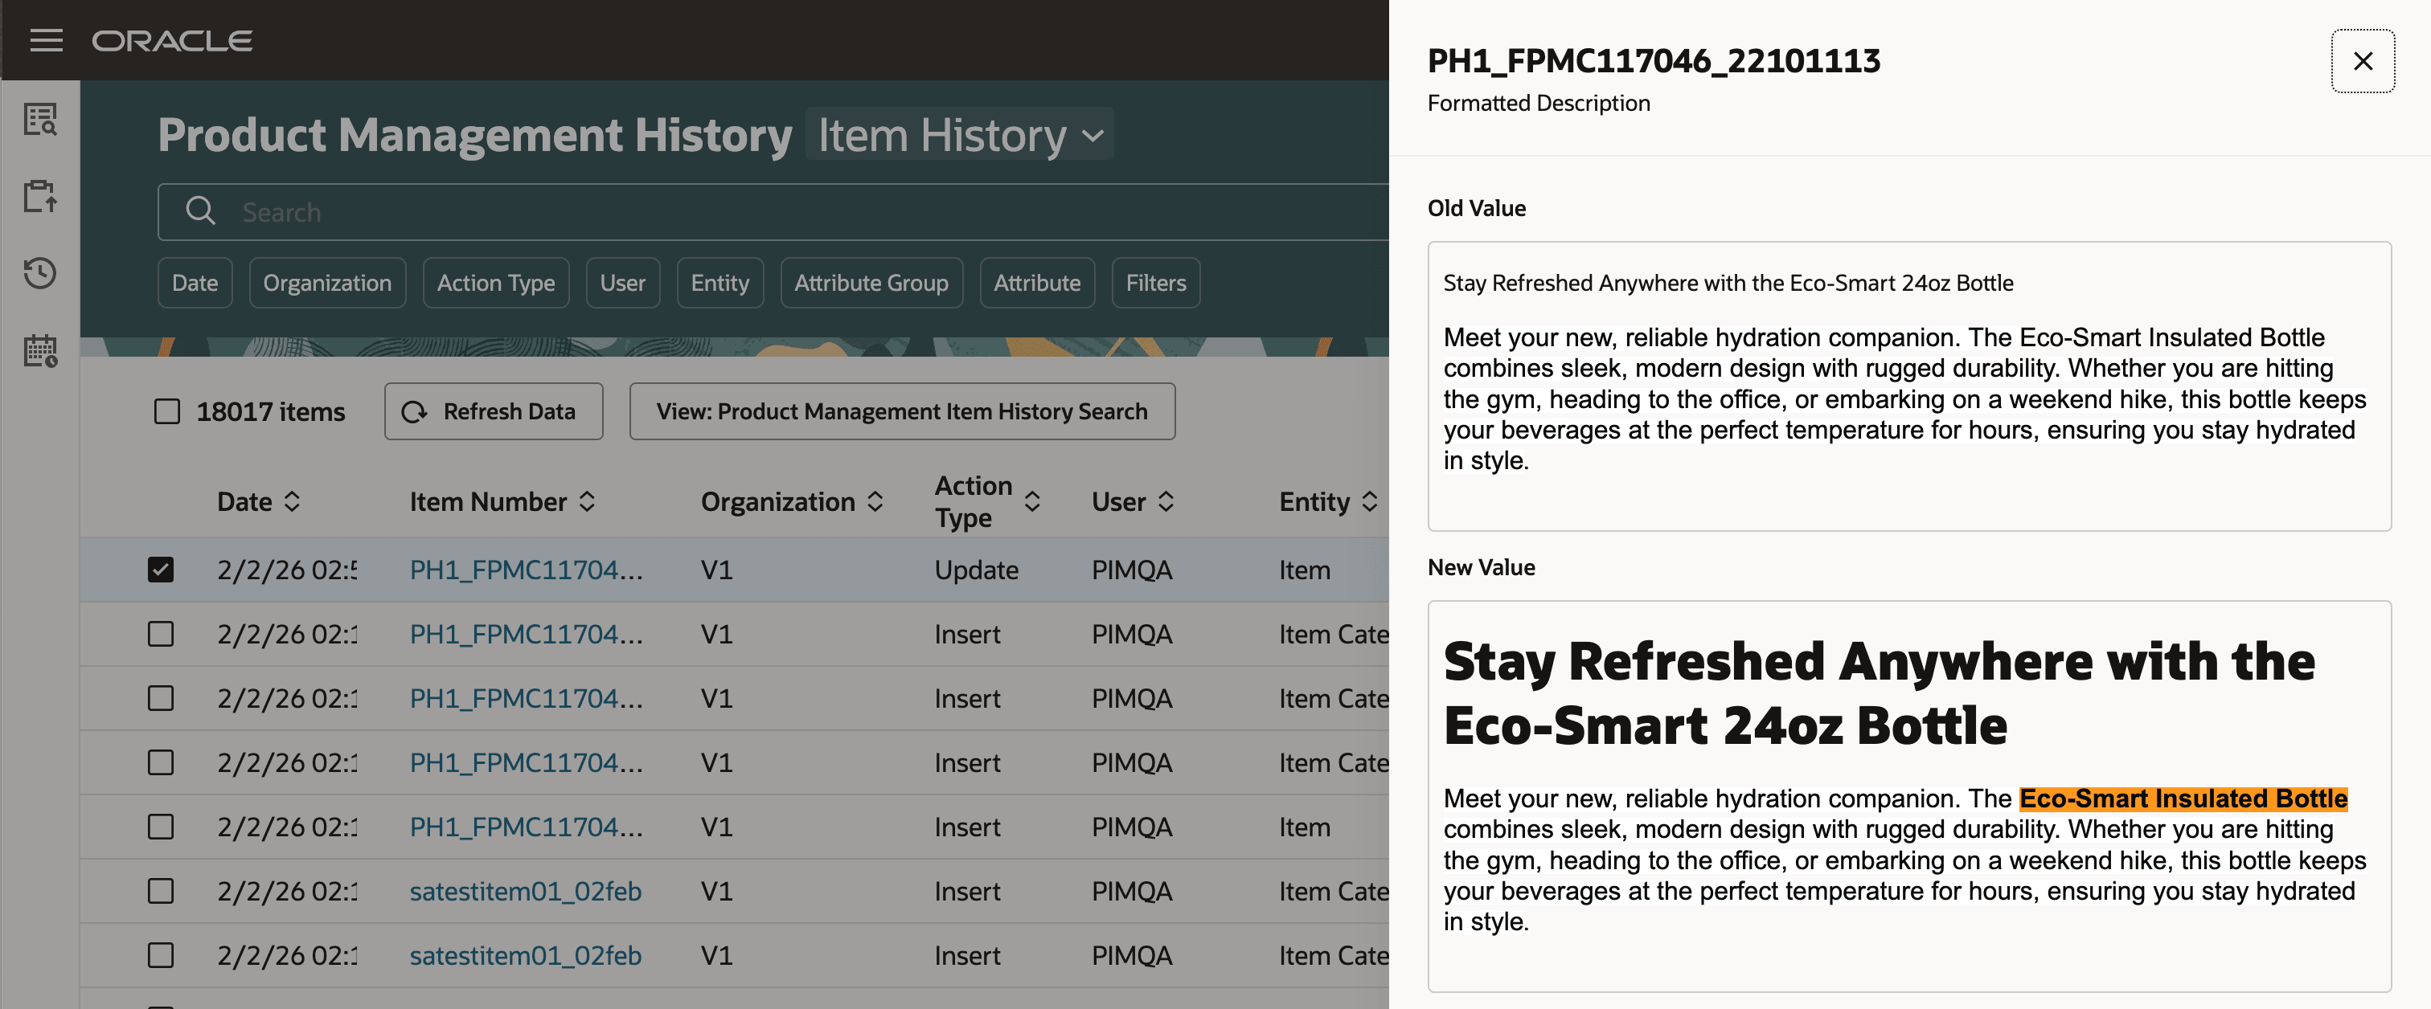This screenshot has height=1009, width=2431.
Task: Open the Attribute Group filter dropdown
Action: point(870,282)
